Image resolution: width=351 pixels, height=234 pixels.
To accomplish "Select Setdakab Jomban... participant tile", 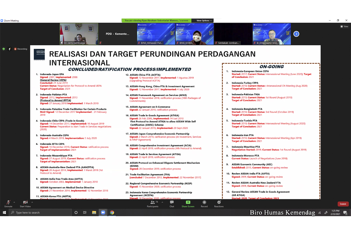I will click(x=233, y=34).
